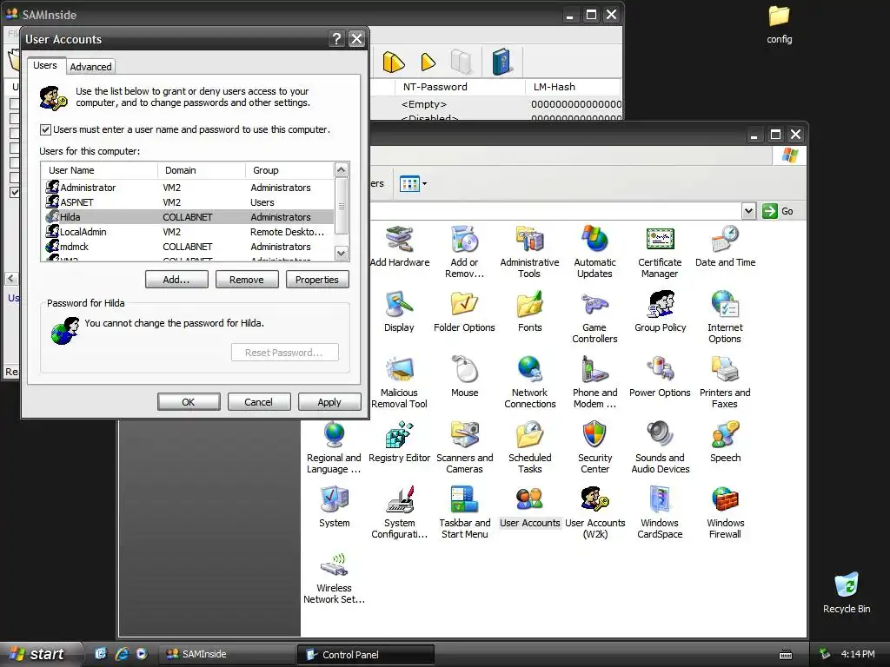890x667 pixels.
Task: Open config folder on desktop
Action: pos(780,25)
